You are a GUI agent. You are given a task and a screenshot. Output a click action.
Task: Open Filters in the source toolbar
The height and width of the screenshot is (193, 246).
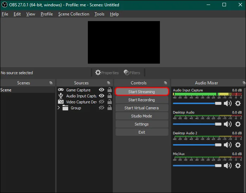tap(132, 73)
